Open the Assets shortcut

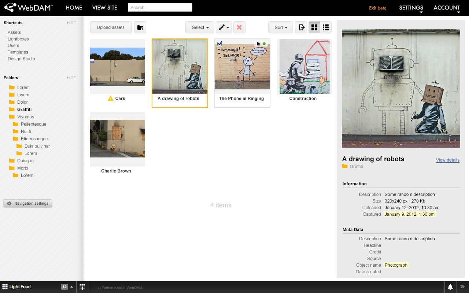pyautogui.click(x=14, y=32)
